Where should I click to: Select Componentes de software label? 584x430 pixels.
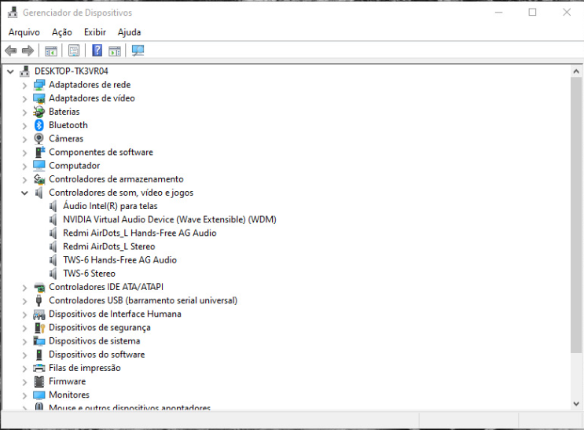coord(101,152)
